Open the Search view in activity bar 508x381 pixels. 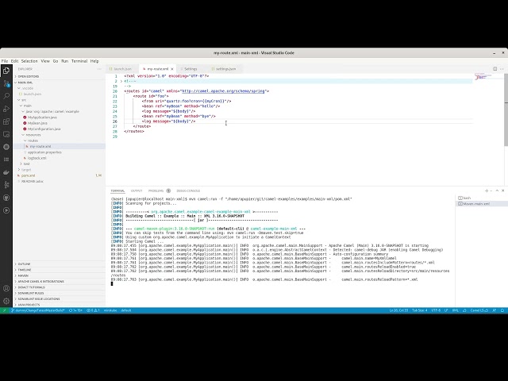click(6, 96)
